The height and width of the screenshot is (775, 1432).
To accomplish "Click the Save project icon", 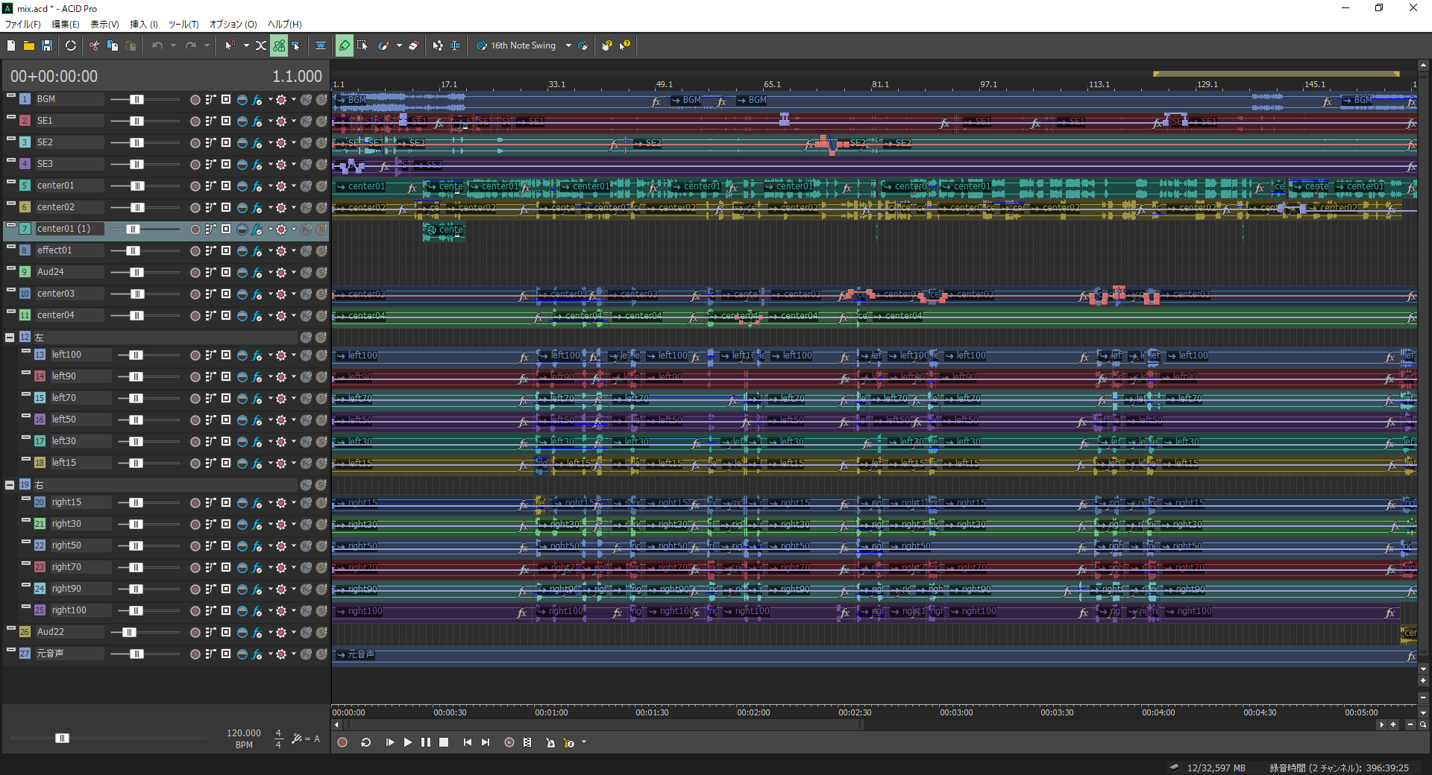I will 46,45.
